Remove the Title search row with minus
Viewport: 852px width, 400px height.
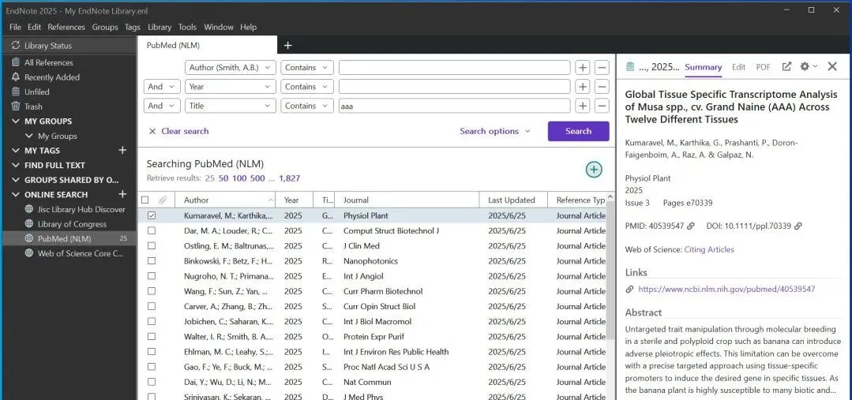602,106
